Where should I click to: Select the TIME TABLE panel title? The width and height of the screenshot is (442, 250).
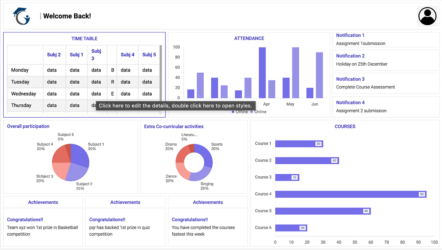tap(84, 38)
